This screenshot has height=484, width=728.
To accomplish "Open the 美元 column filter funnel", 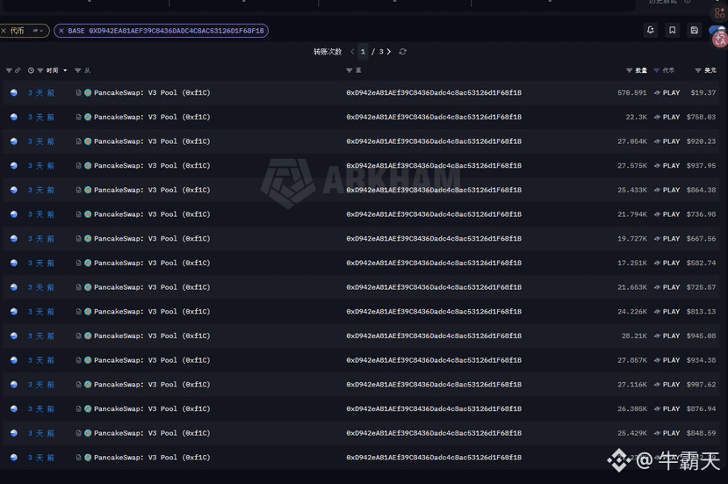I will [x=698, y=70].
